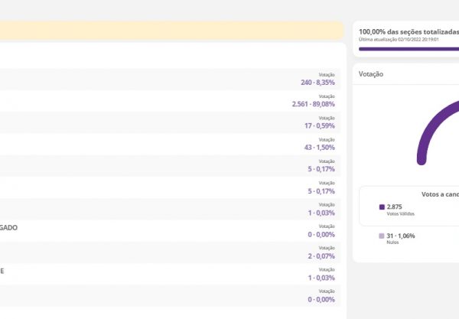Click the 2 - 0,07% vote result
459x319 pixels.
tap(321, 256)
